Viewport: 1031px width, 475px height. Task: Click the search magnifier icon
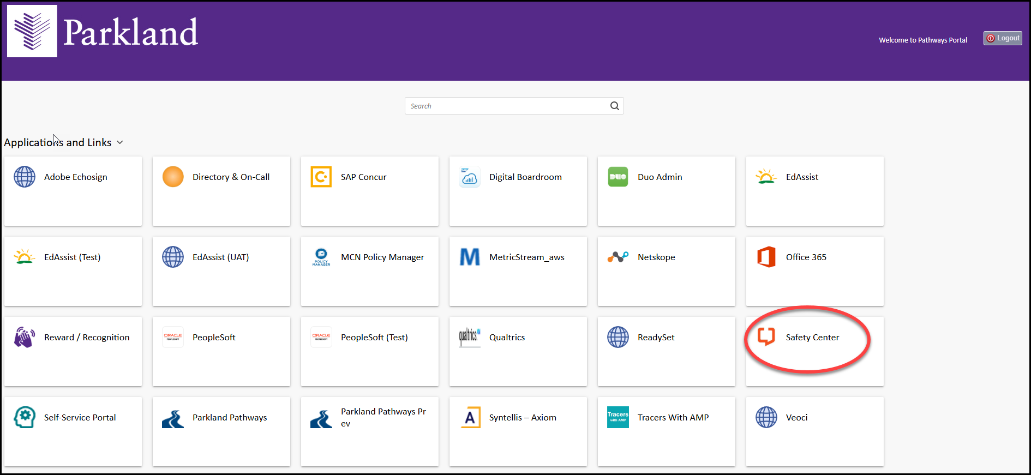pos(615,106)
